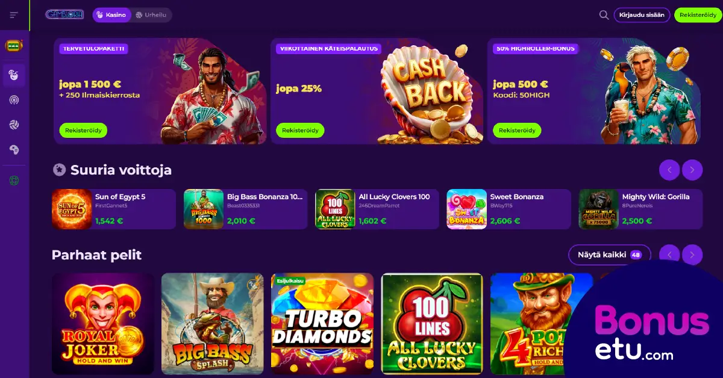723x378 pixels.
Task: Show next Suuria voittoja items with right arrow
Action: (692, 170)
